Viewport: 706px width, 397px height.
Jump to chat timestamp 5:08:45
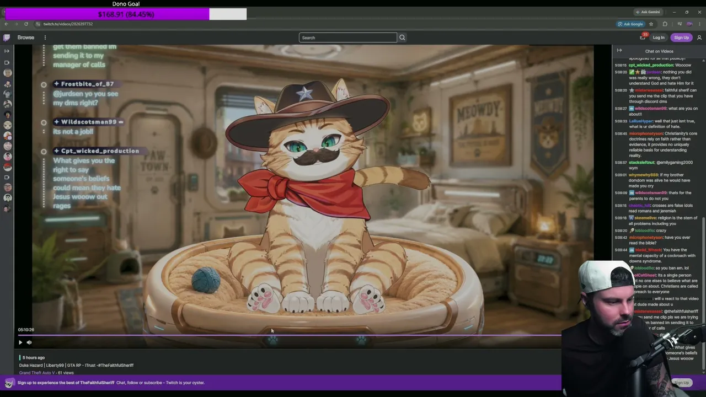click(621, 133)
